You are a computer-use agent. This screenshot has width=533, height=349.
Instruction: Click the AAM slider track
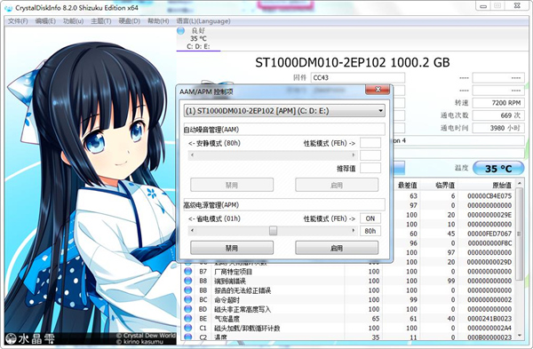273,155
